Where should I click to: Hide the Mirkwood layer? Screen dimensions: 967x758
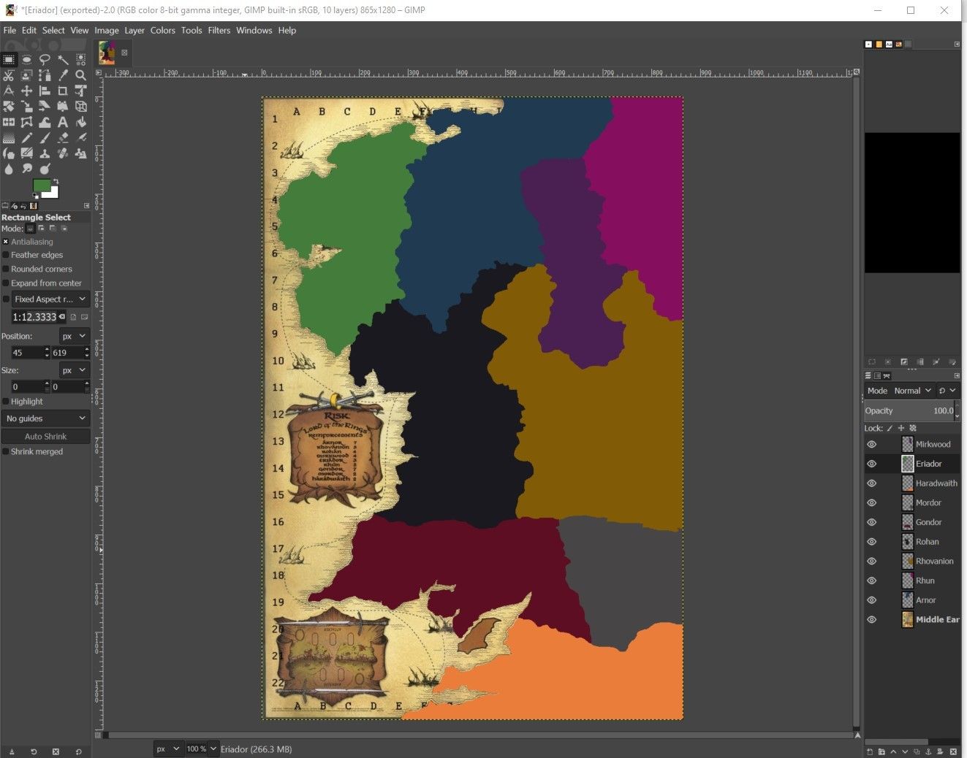point(871,443)
